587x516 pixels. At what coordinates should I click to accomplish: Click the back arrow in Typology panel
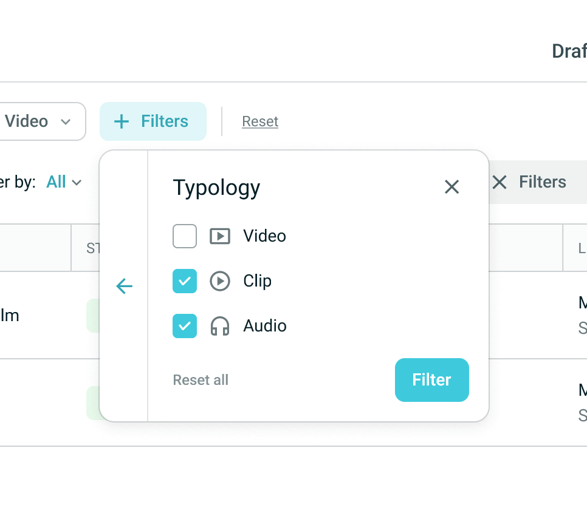click(124, 286)
